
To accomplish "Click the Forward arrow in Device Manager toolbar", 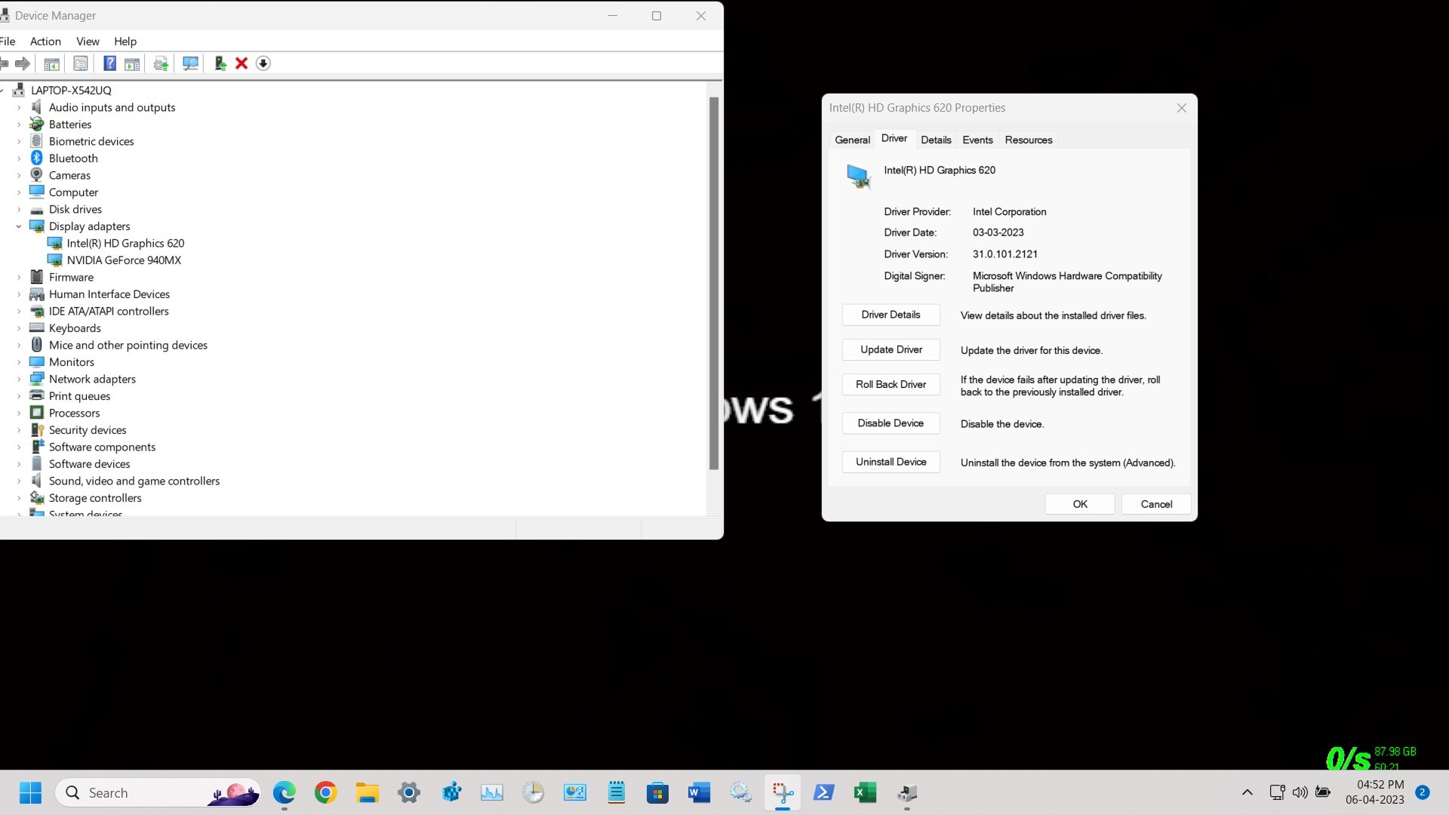I will click(23, 63).
